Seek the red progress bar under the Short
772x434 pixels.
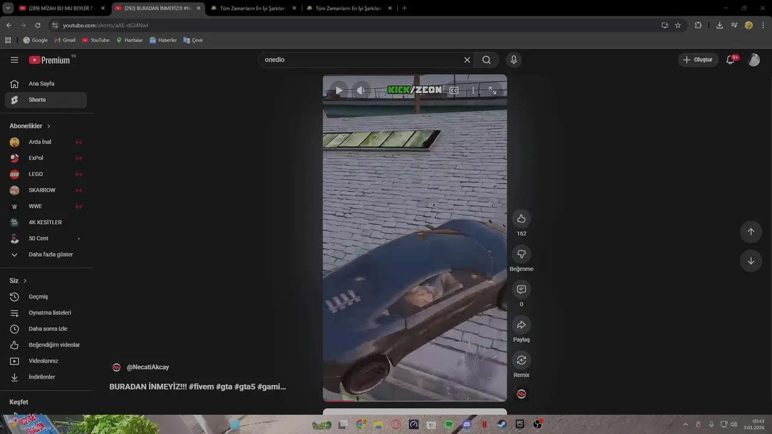[x=415, y=401]
